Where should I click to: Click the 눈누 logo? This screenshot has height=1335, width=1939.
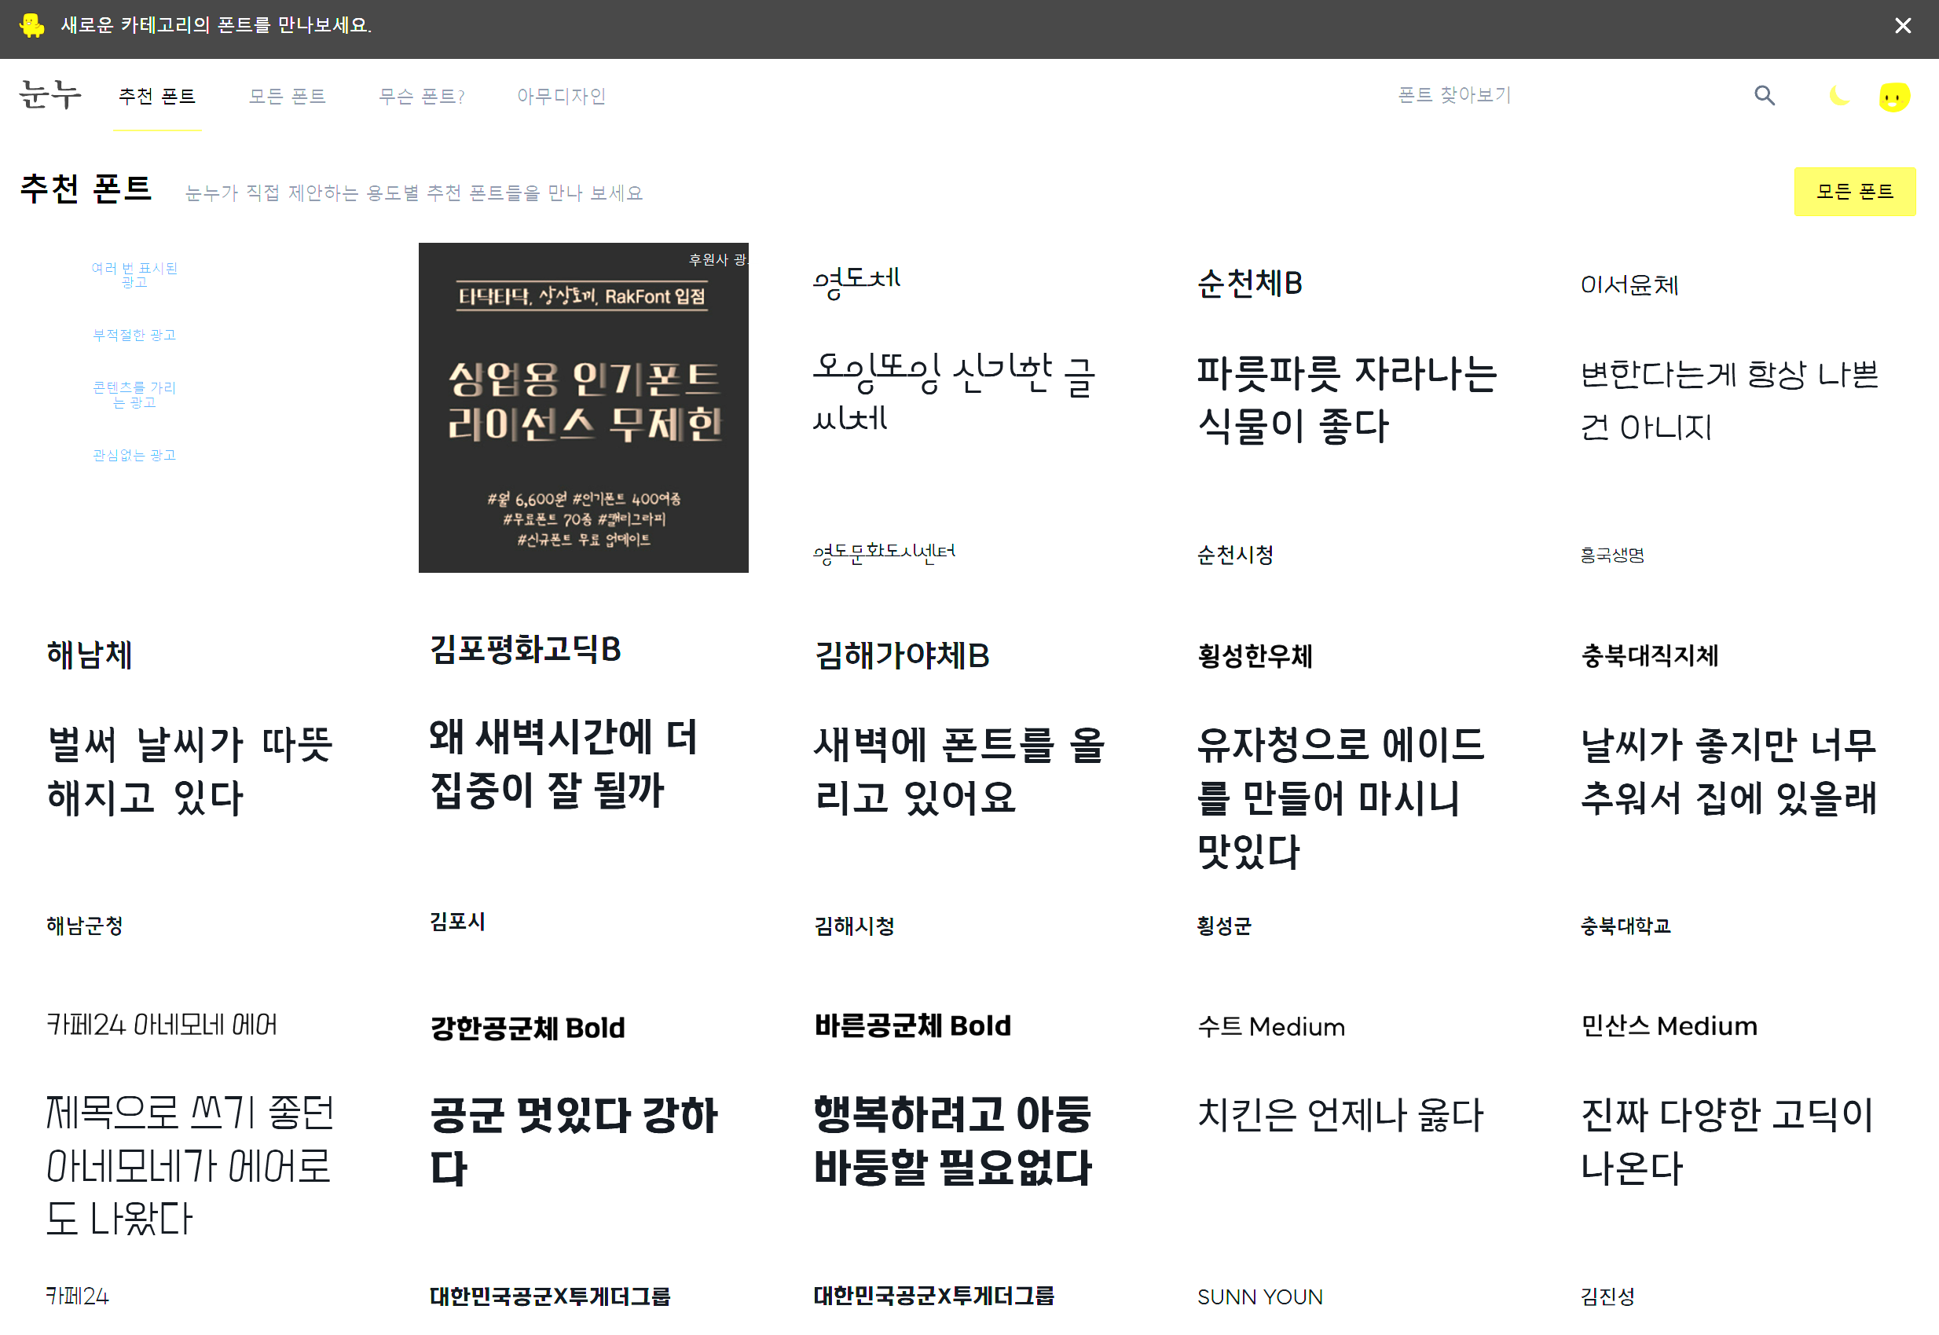50,94
